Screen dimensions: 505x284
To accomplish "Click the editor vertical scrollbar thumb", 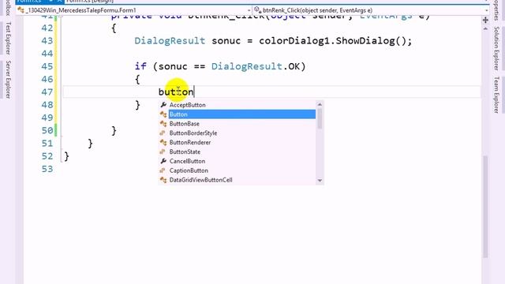I will coord(485,206).
